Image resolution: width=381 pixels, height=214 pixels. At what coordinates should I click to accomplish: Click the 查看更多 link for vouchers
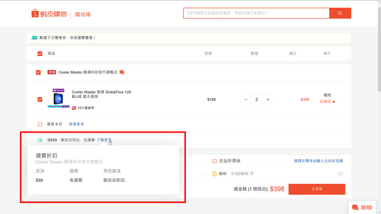click(76, 124)
